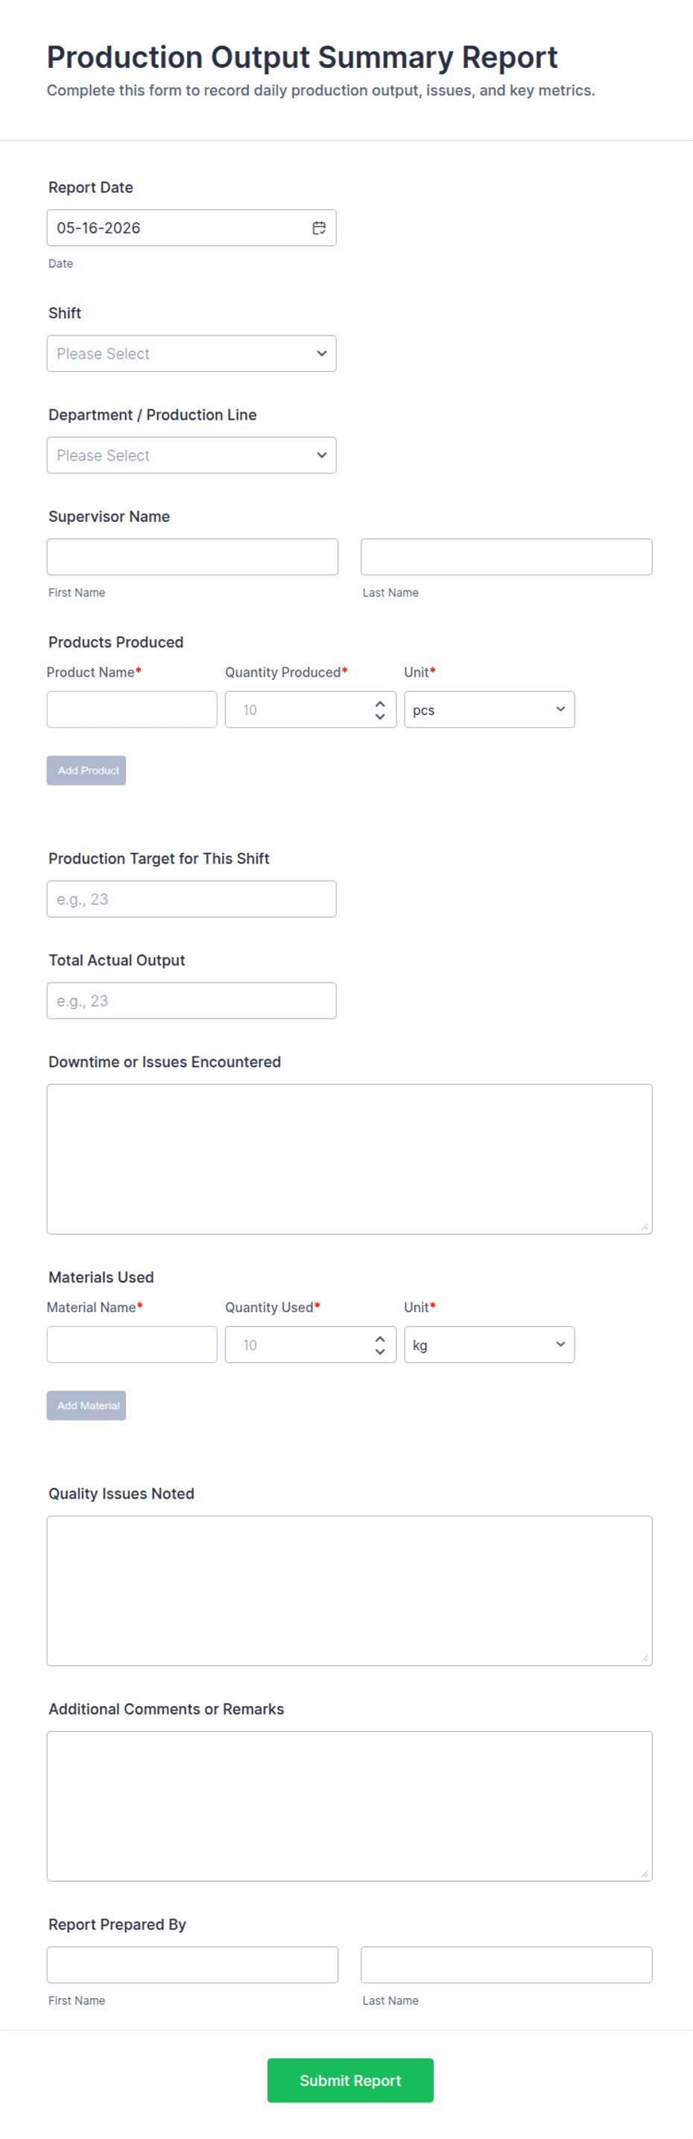This screenshot has height=2139, width=693.
Task: Click the Materials Used label
Action: [x=101, y=1277]
